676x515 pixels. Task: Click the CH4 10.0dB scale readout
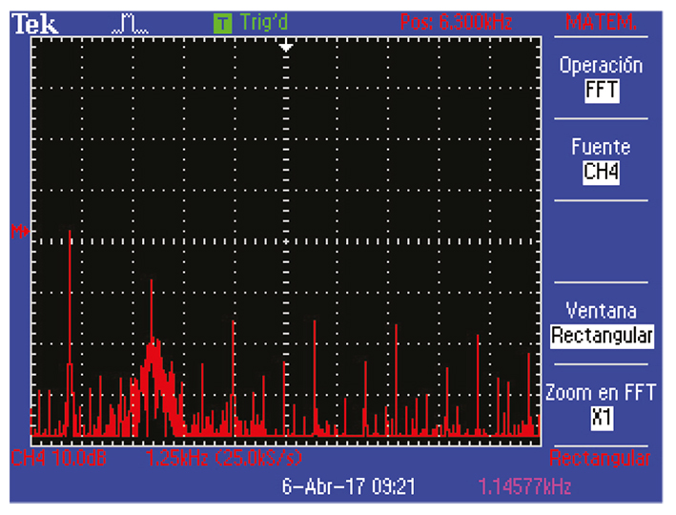(59, 459)
